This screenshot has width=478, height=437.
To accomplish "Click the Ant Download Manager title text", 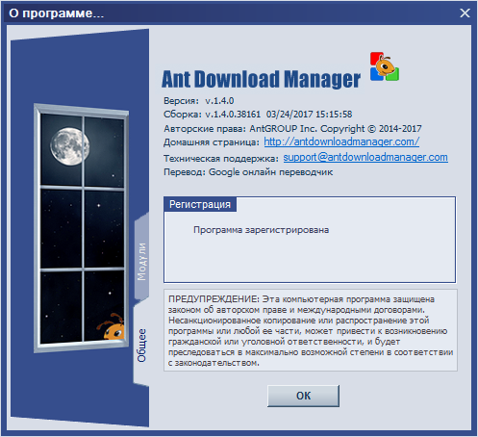I will coord(261,79).
